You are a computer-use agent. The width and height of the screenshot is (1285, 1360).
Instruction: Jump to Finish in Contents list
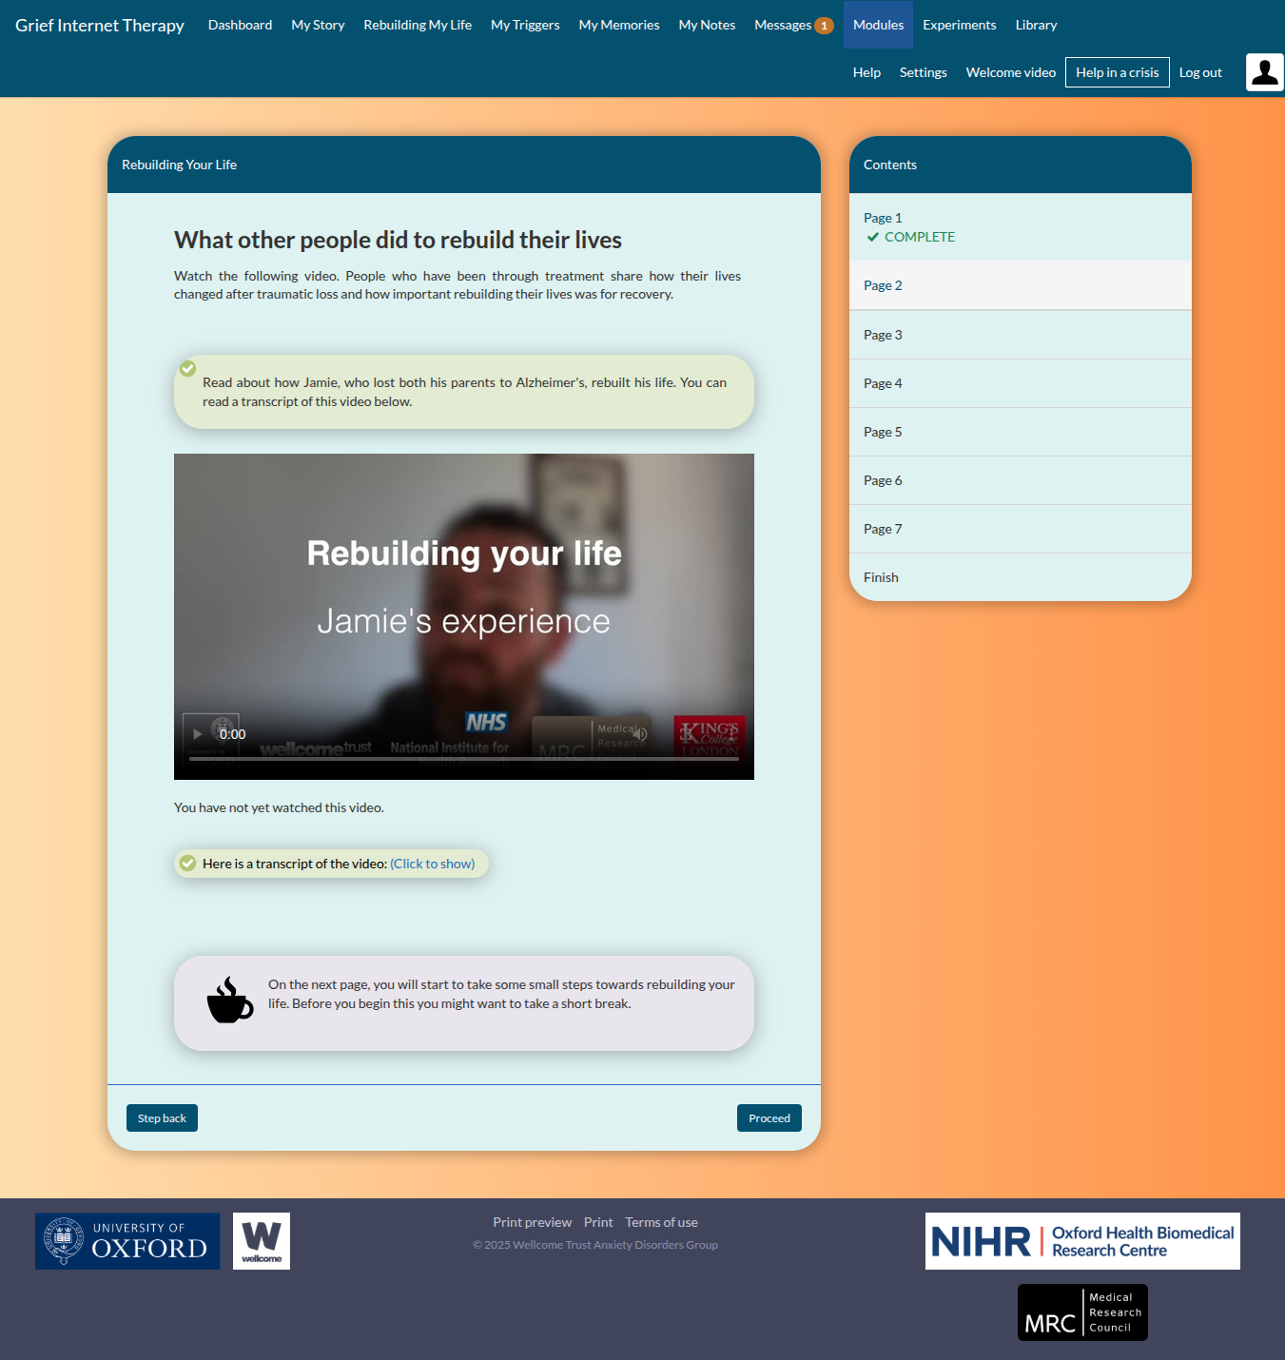coord(881,577)
